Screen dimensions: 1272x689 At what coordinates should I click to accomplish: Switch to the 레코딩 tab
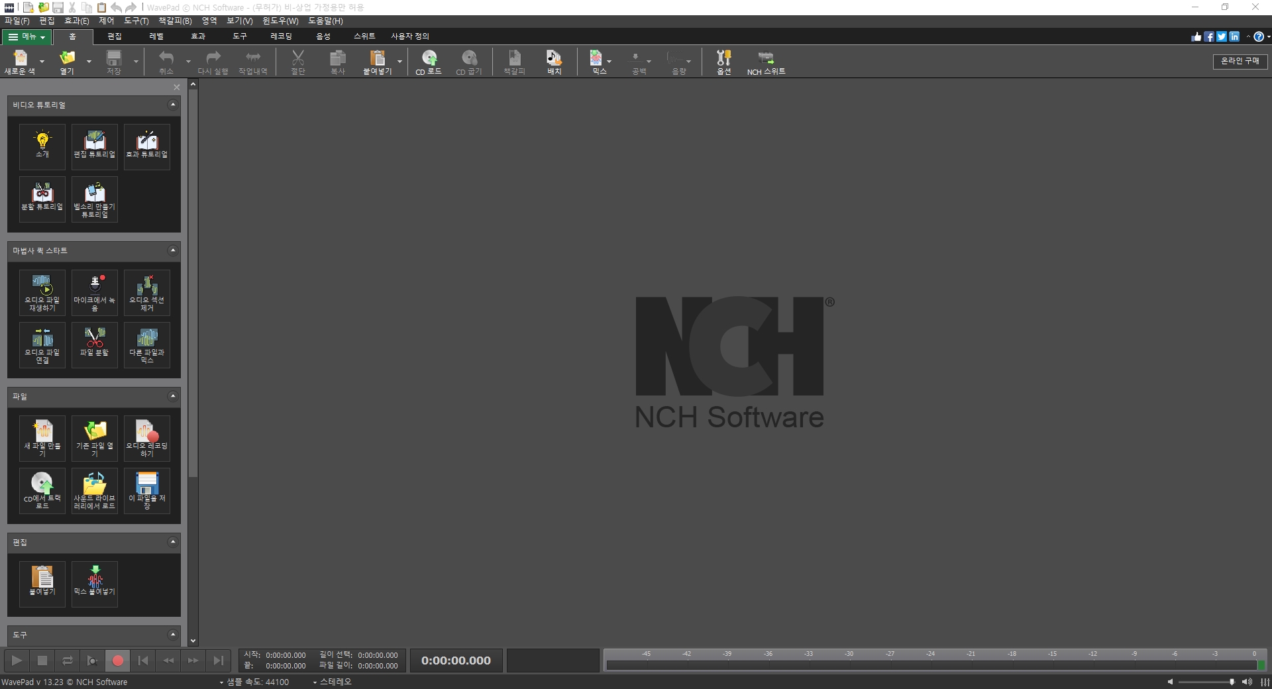(281, 36)
